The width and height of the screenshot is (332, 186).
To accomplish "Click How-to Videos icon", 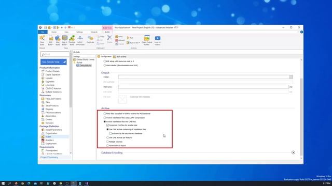I will [158, 40].
